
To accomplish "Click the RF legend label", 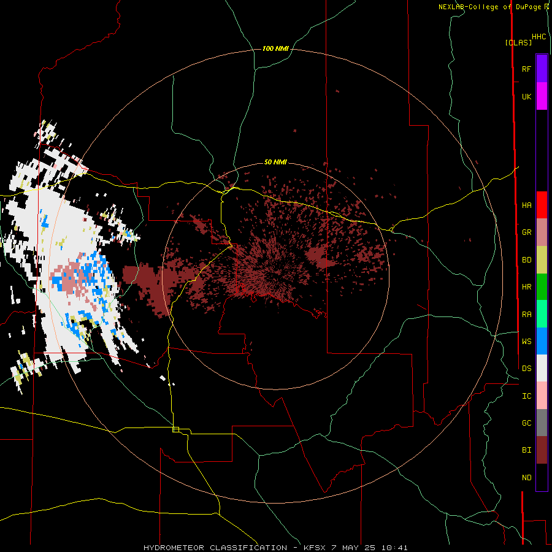I will (526, 69).
